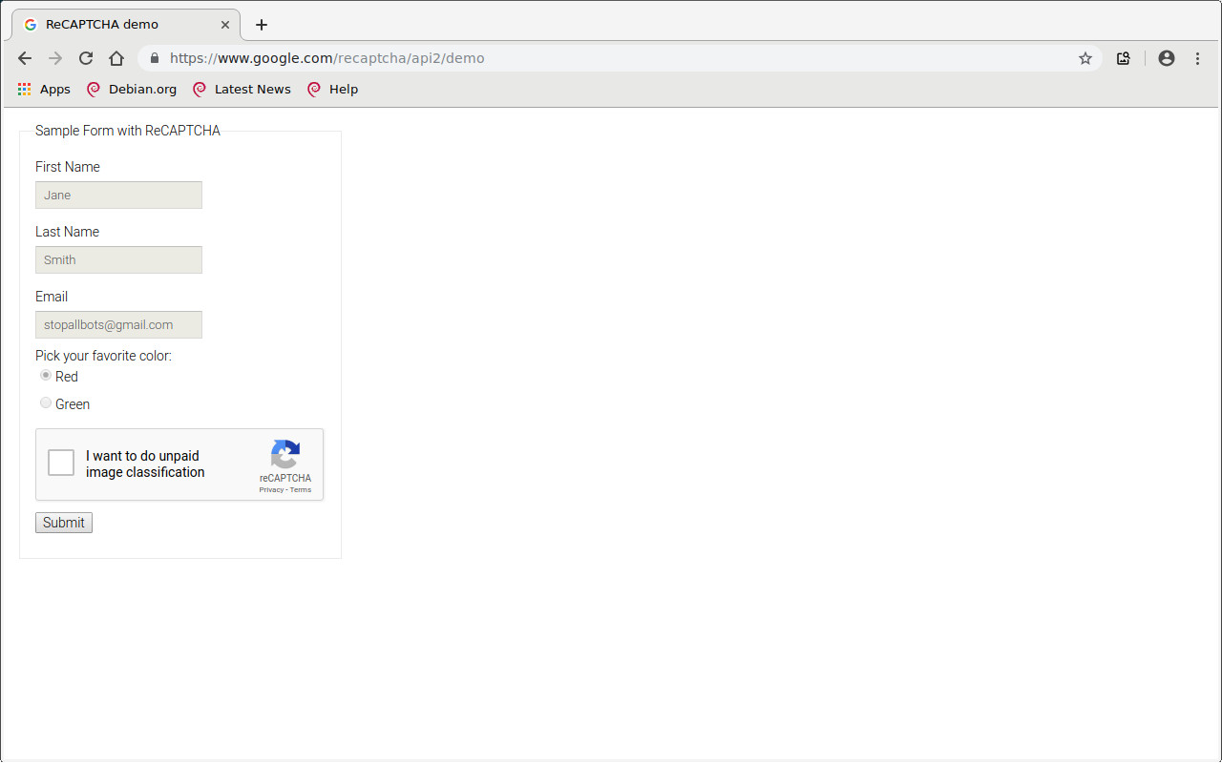Open the reCAPTCHA Privacy link
This screenshot has width=1222, height=763.
click(271, 490)
